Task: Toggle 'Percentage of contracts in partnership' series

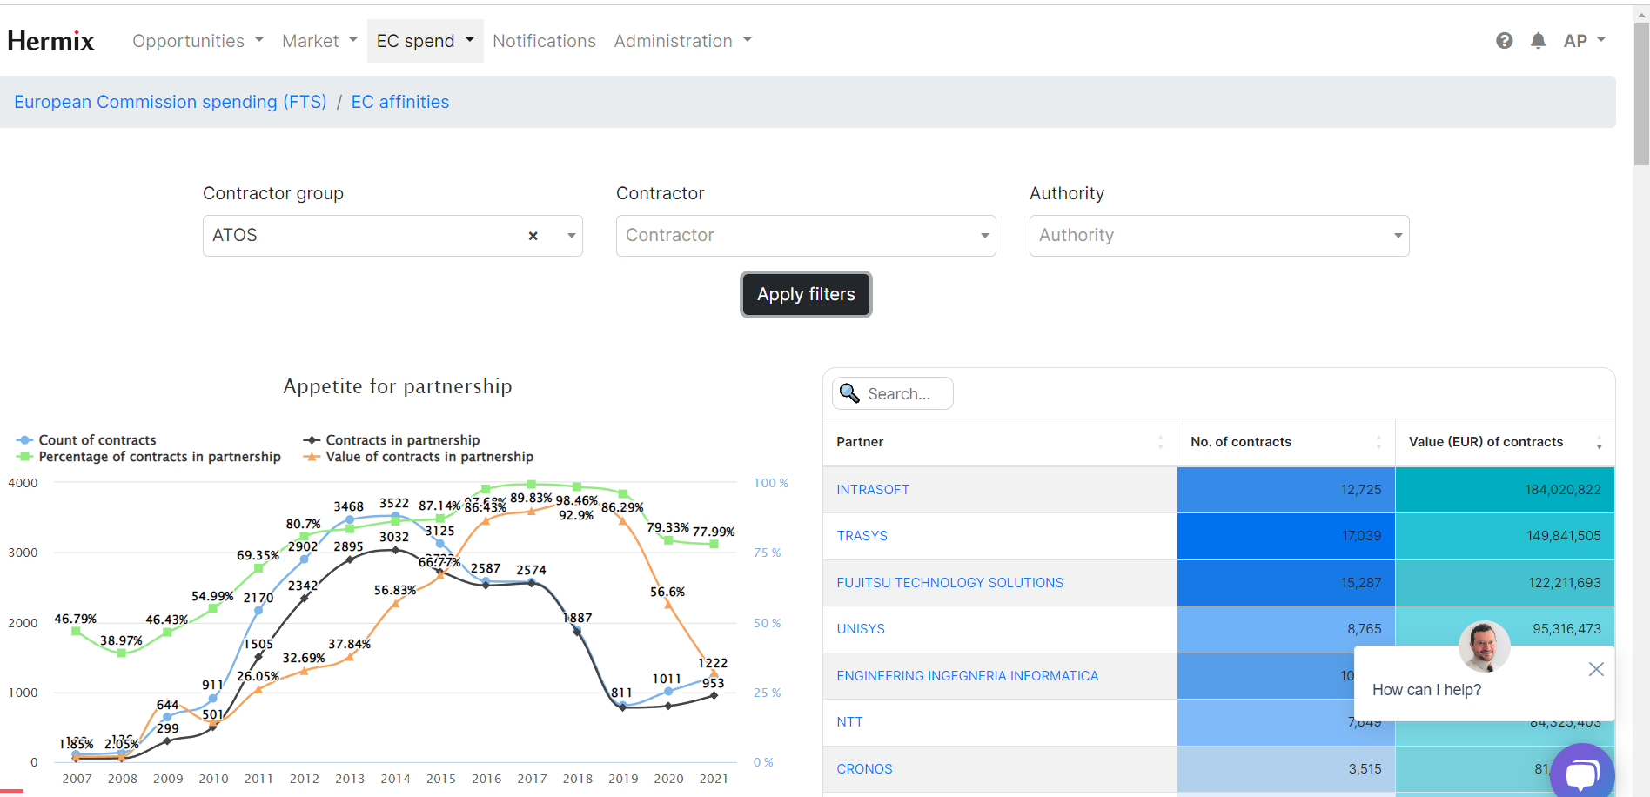Action: coord(159,457)
